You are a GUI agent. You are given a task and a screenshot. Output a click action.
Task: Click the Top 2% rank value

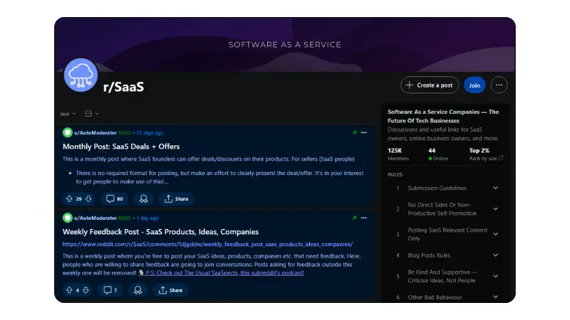click(x=479, y=151)
